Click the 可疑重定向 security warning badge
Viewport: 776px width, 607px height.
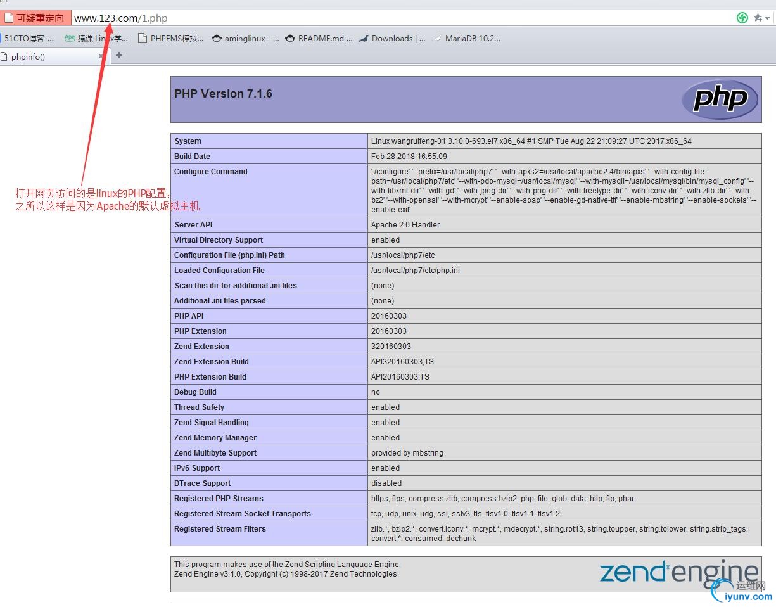coord(35,18)
